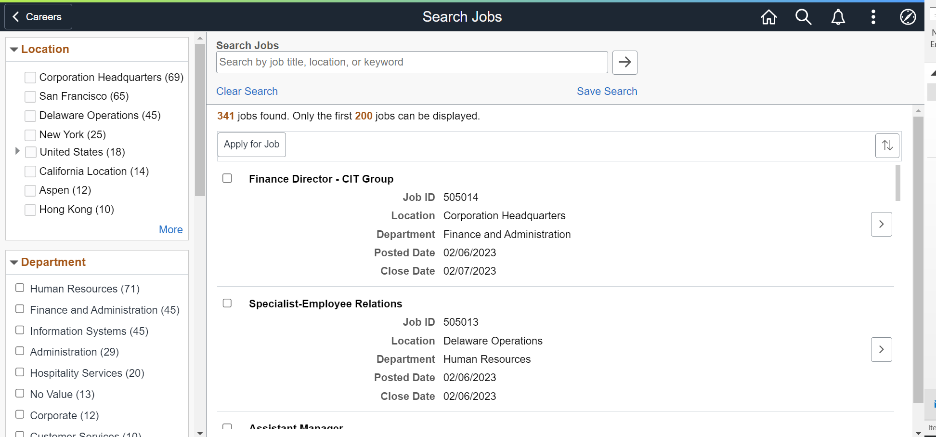Click the search arrow button
Image resolution: width=936 pixels, height=437 pixels.
624,63
